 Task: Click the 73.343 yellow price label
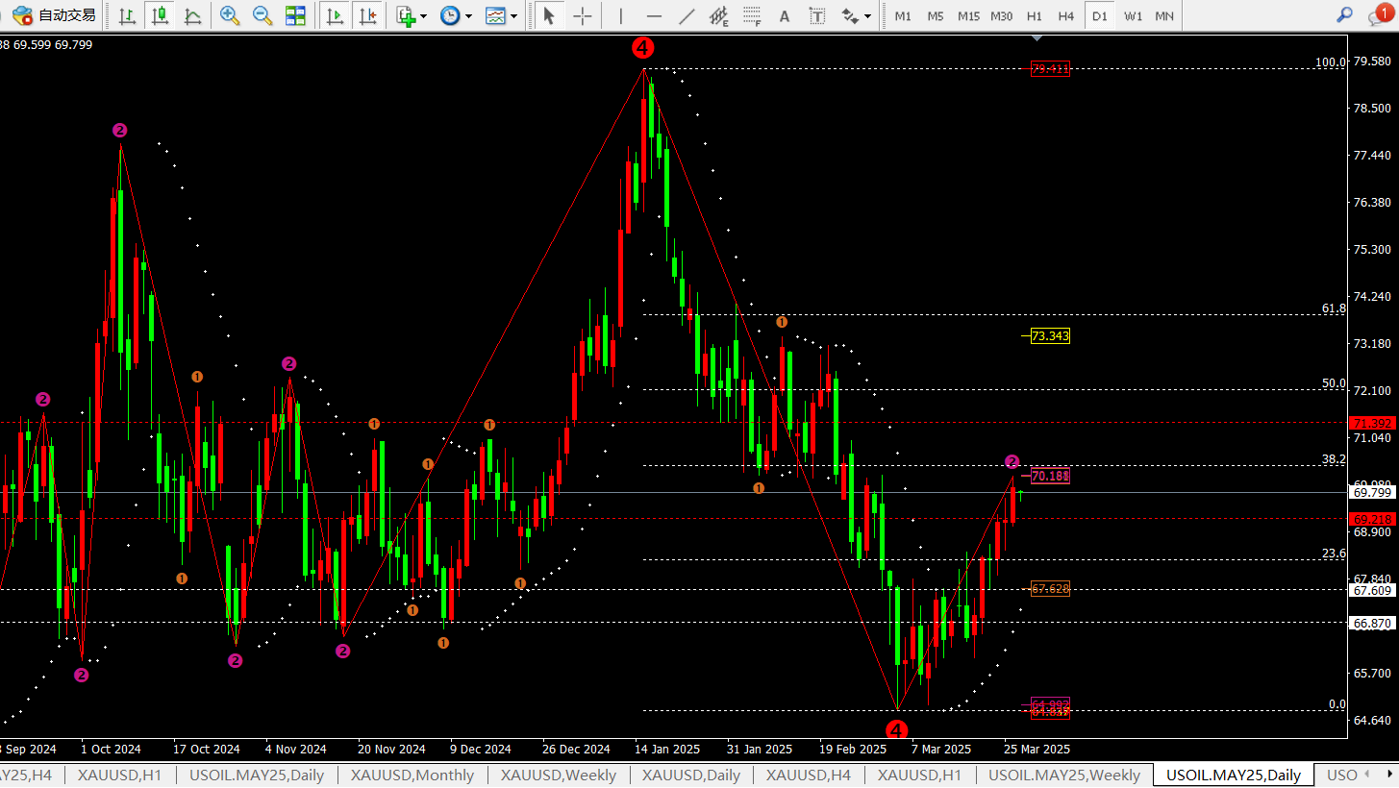coord(1049,336)
